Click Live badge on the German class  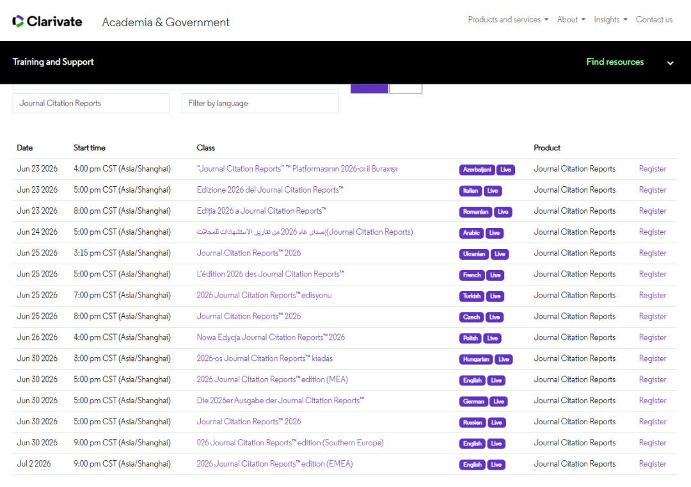[499, 401]
